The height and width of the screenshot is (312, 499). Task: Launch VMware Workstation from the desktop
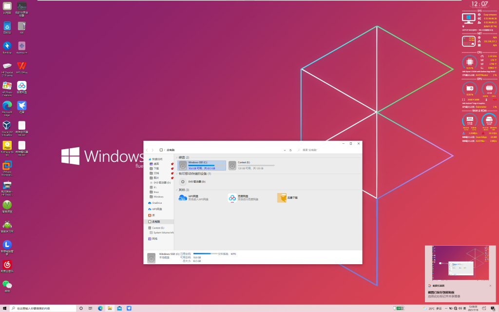point(7,168)
